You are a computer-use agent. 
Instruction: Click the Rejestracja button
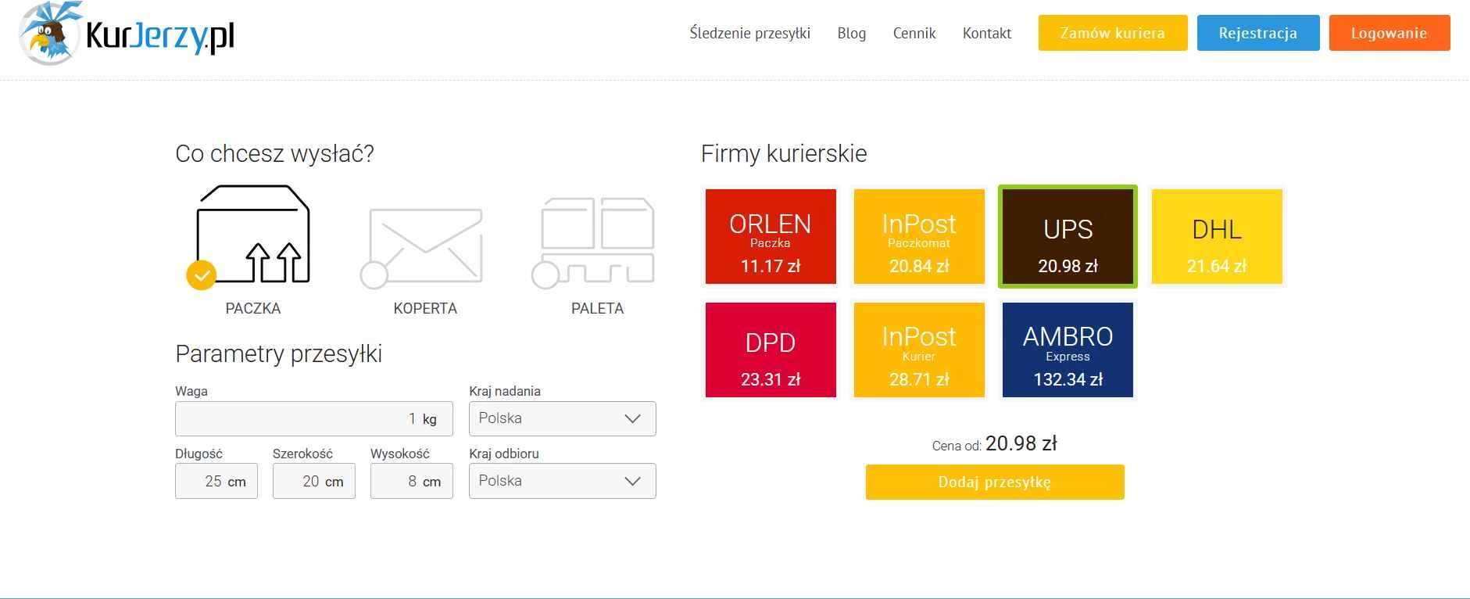1258,33
